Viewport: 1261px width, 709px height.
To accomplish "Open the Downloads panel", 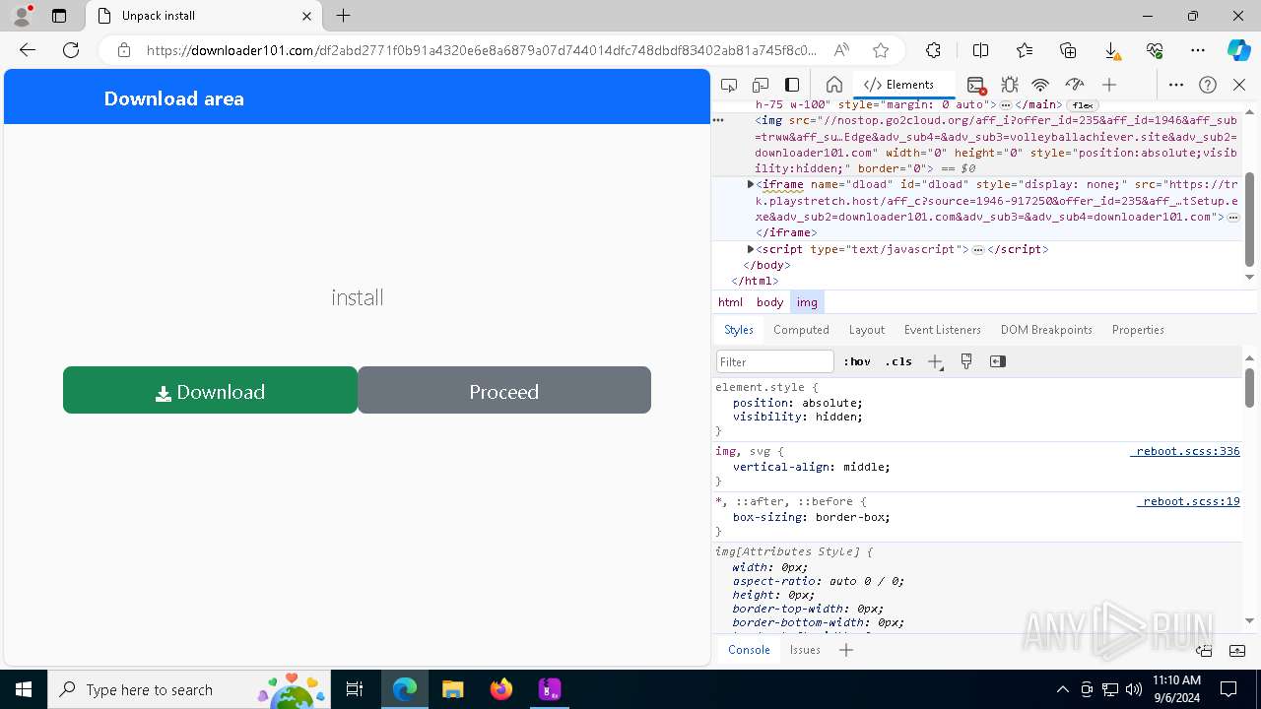I will coord(1111,50).
